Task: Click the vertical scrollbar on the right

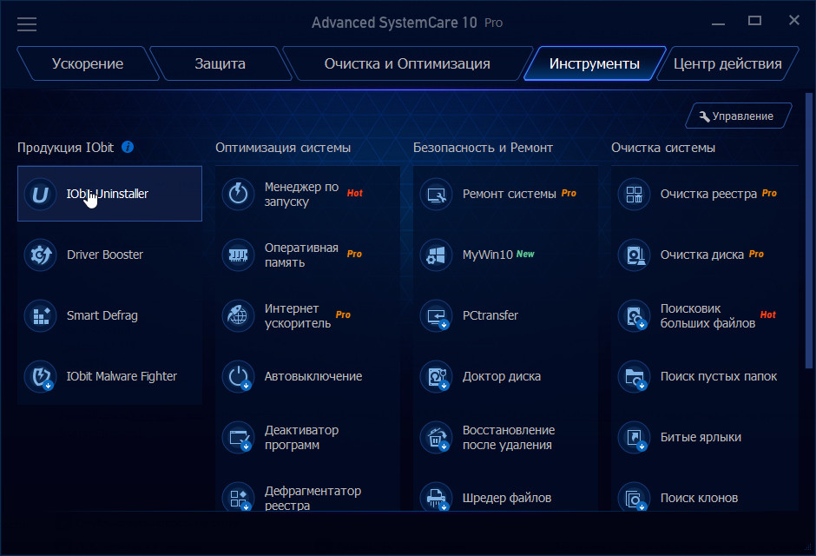Action: (809, 230)
